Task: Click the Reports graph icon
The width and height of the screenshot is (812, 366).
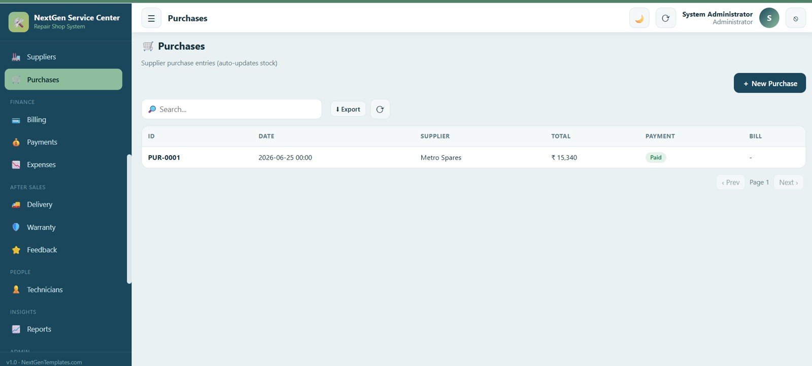Action: point(16,330)
